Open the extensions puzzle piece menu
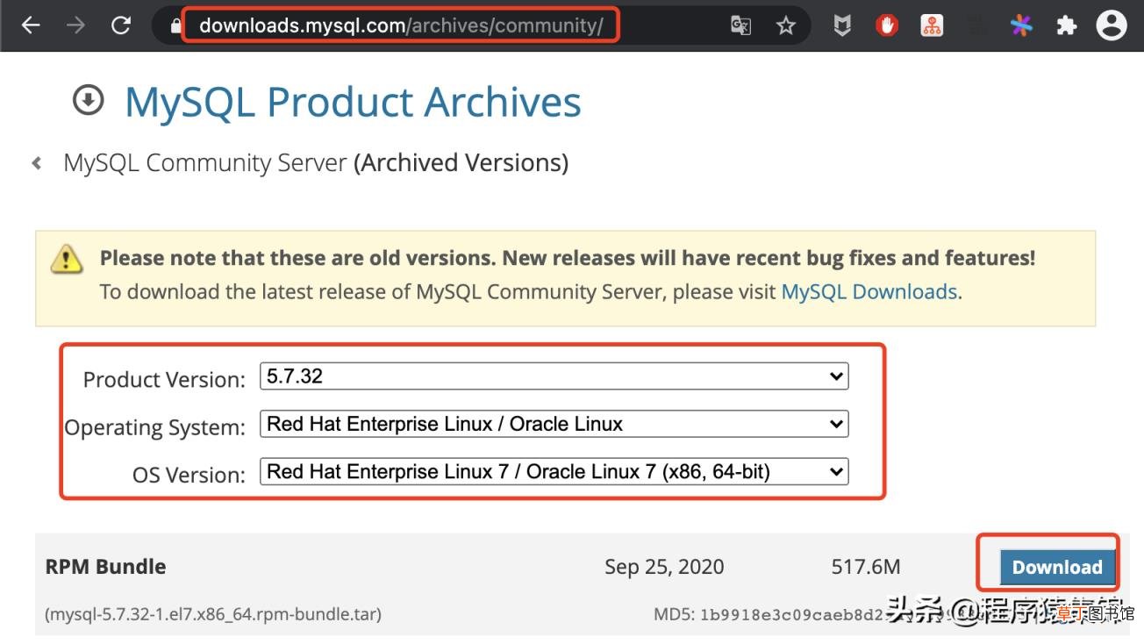1144x644 pixels. (1067, 25)
